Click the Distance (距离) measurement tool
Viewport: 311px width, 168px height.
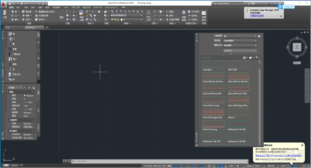coord(169,12)
